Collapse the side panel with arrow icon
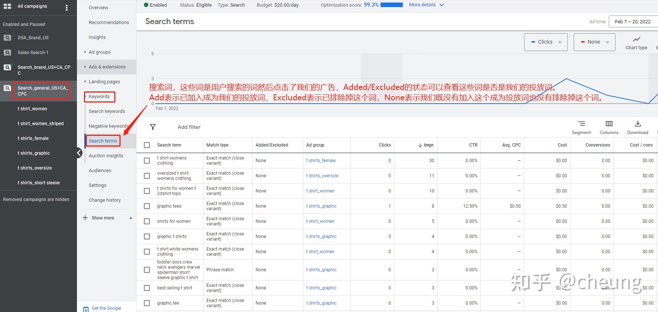This screenshot has height=312, width=658. [79, 153]
